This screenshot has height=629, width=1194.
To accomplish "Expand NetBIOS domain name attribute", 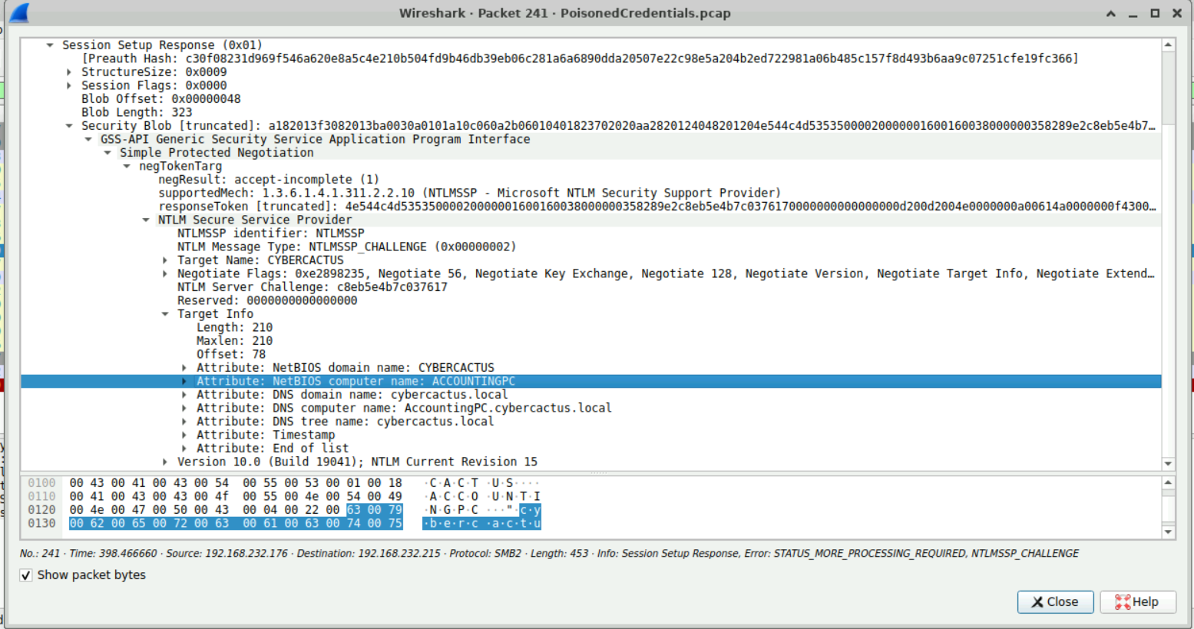I will (184, 368).
